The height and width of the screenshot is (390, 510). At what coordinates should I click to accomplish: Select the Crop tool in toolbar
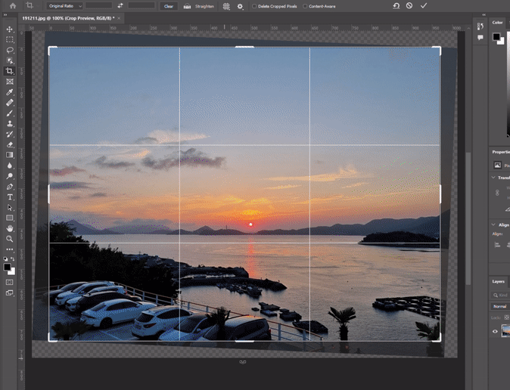9,71
